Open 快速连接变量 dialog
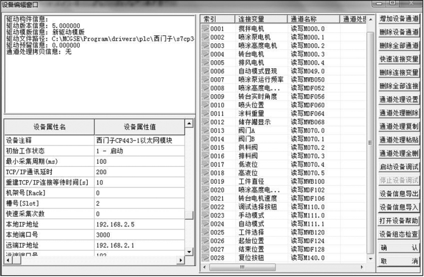424x277 pixels. pyautogui.click(x=399, y=59)
